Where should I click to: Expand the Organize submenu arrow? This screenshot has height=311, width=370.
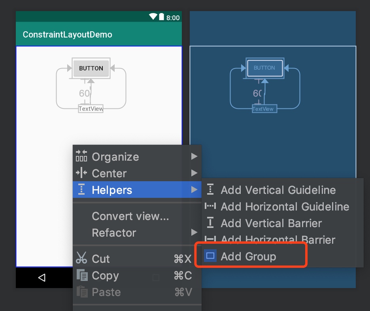(x=194, y=156)
